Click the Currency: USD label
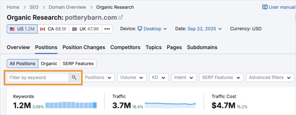The width and height of the screenshot is (296, 115). point(246,29)
